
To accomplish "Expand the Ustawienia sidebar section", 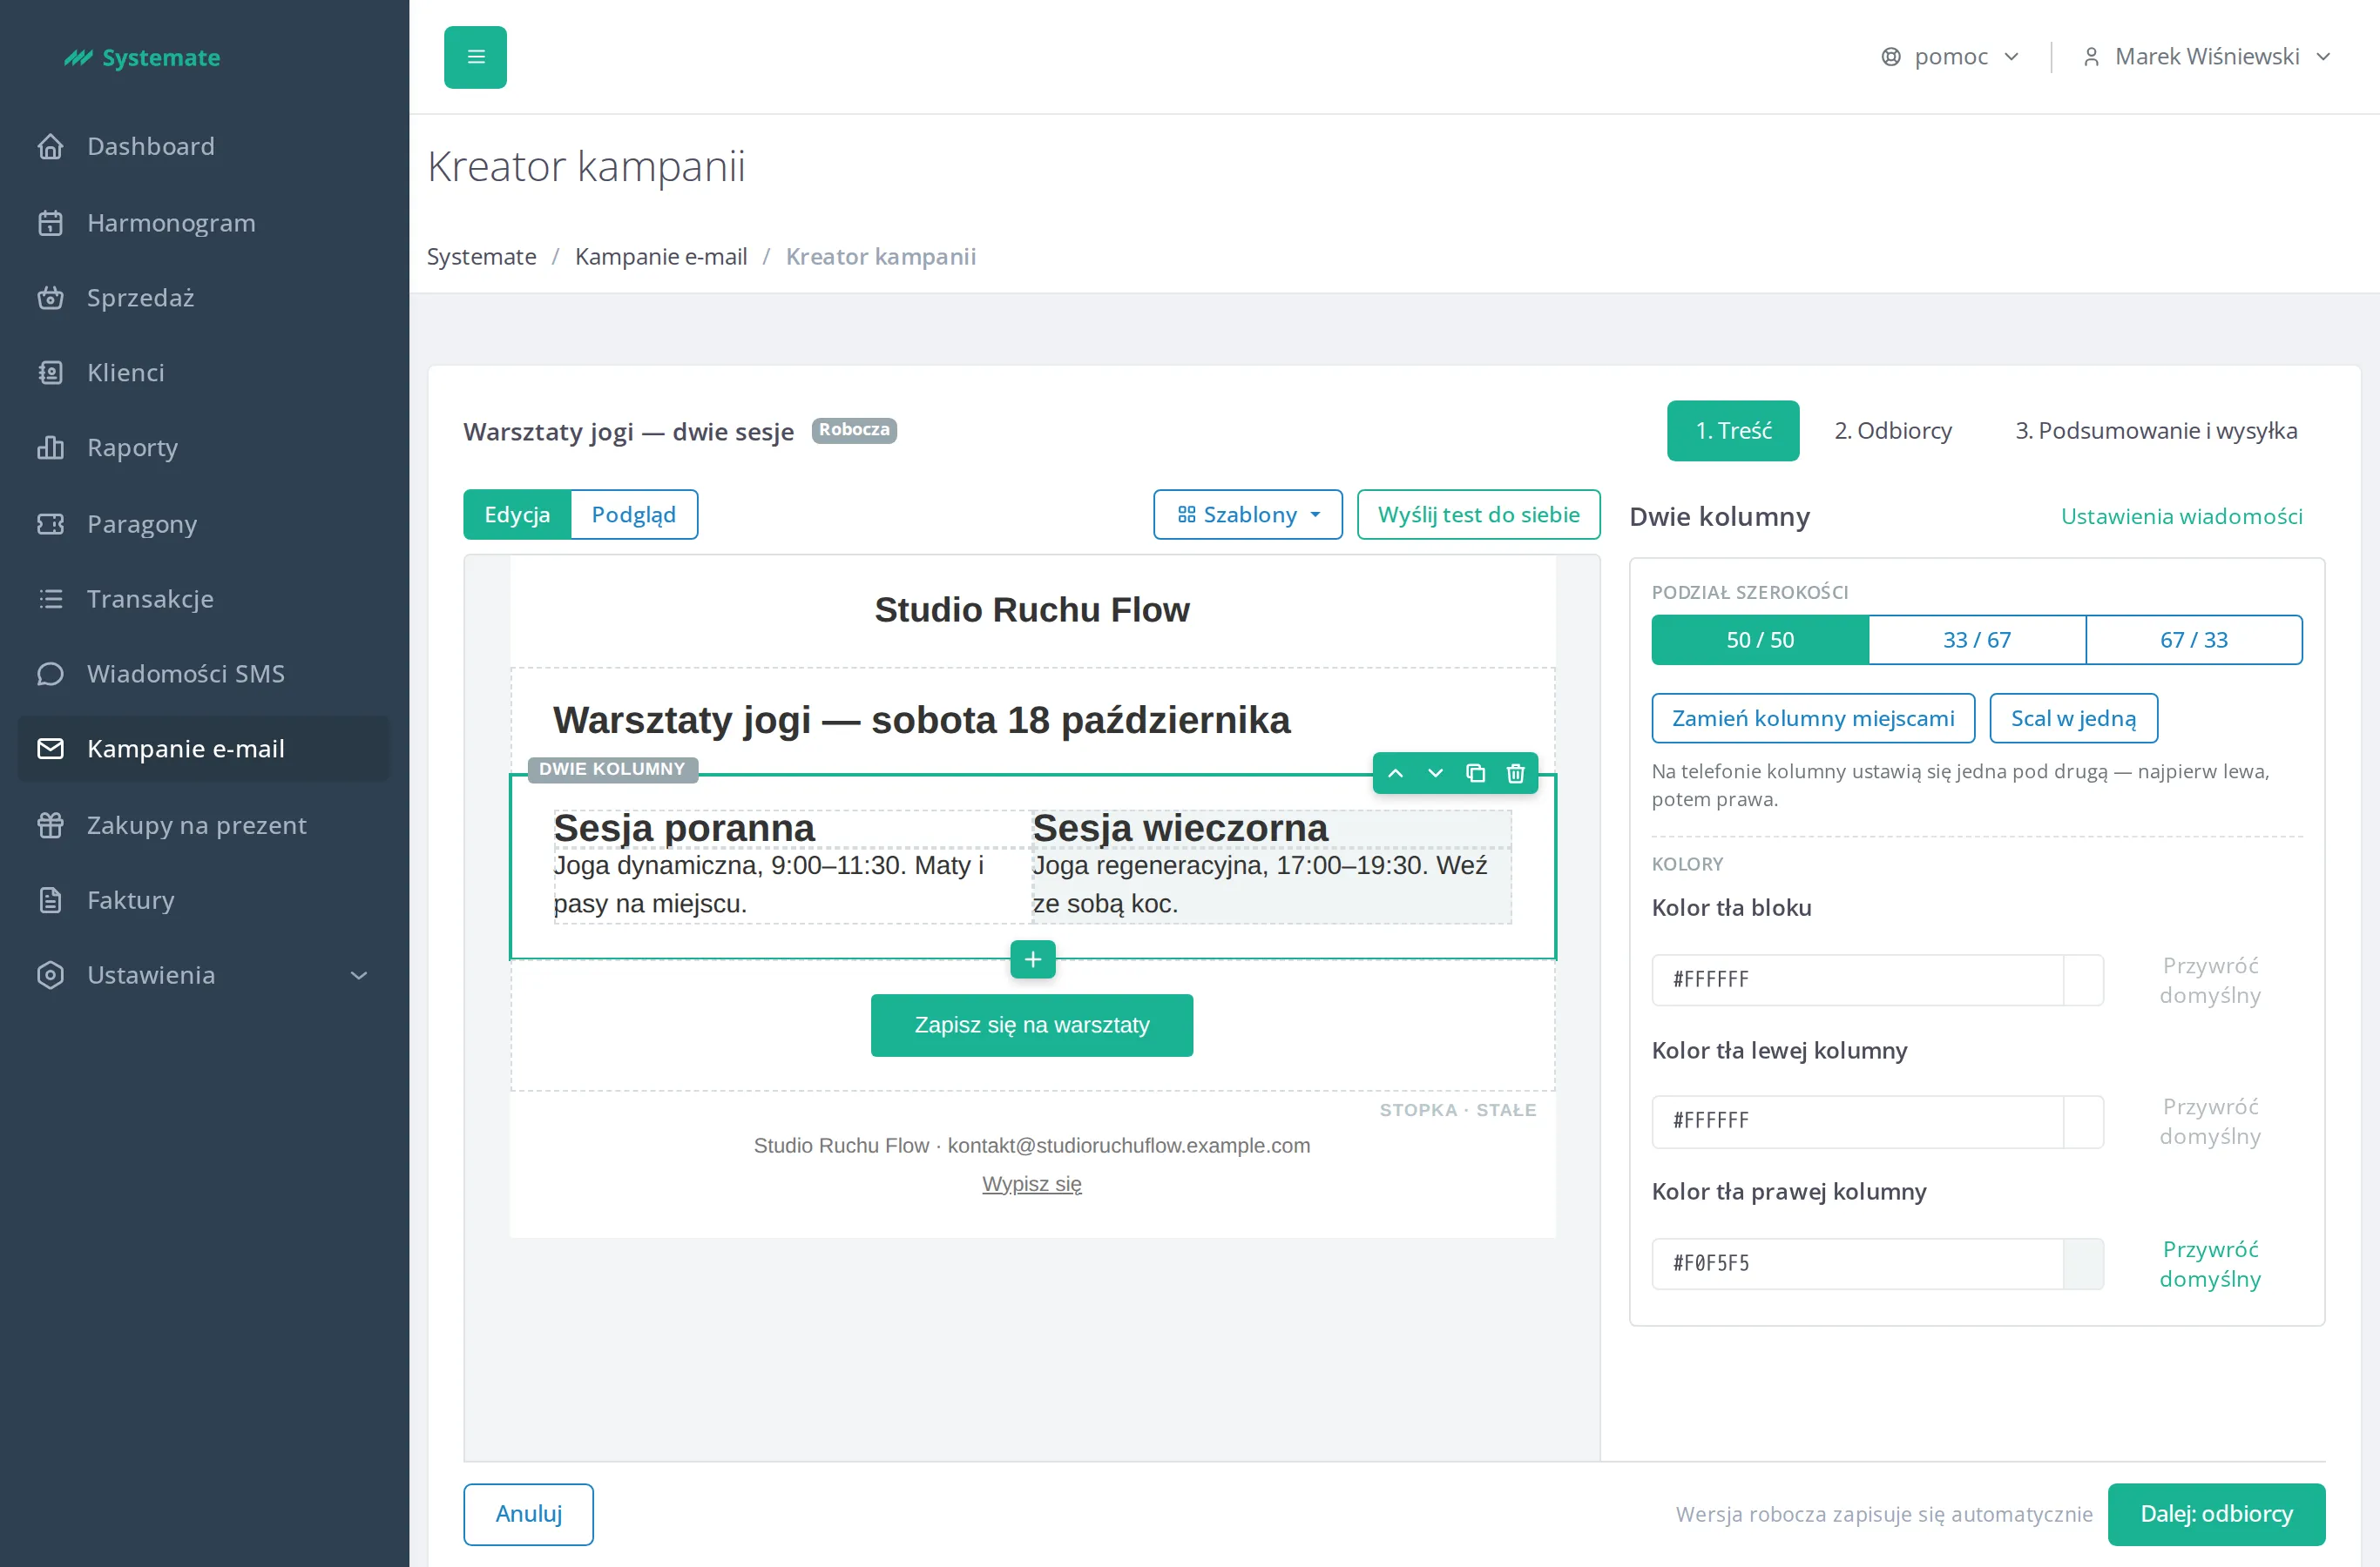I will tap(203, 975).
